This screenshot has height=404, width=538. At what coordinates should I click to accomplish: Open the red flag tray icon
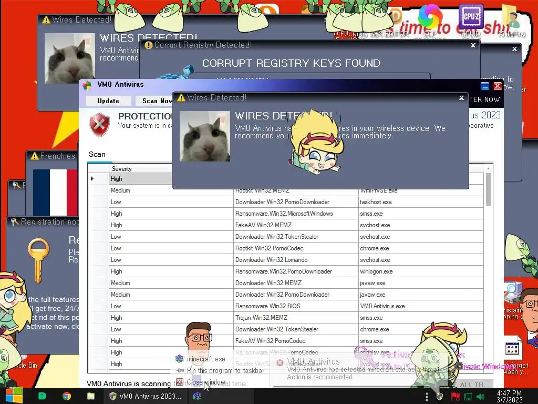tap(456, 397)
